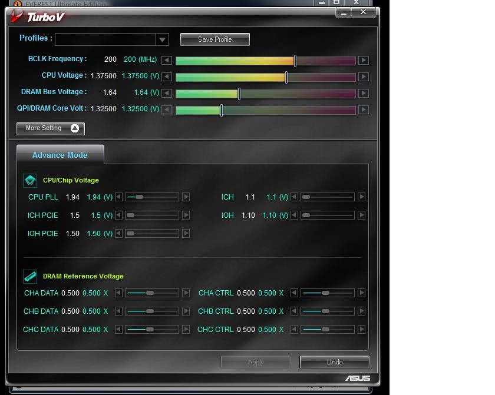Screen dimensions: 495x395
Task: Click the CPU/Chip Voltage chip icon
Action: [30, 180]
